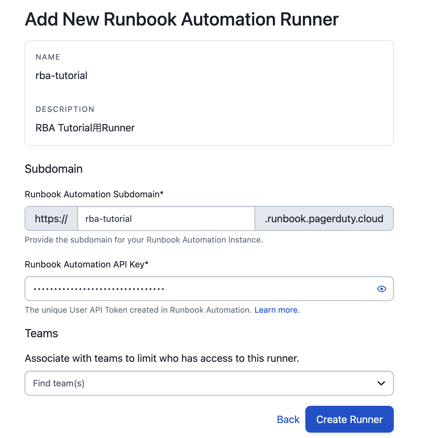Click 'The unique User API Token' helper text
The width and height of the screenshot is (428, 438).
click(138, 310)
